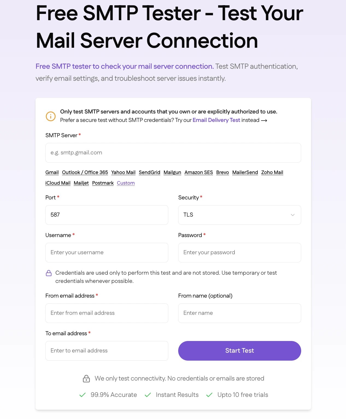Select the Postmark preset link

[x=103, y=183]
